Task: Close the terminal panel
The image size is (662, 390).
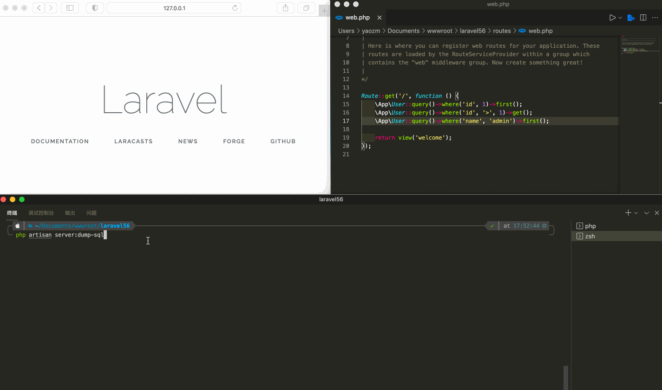Action: [656, 213]
